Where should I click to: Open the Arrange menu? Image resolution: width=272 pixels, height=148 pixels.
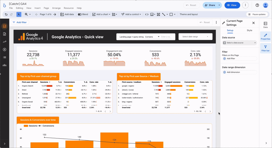point(56,8)
